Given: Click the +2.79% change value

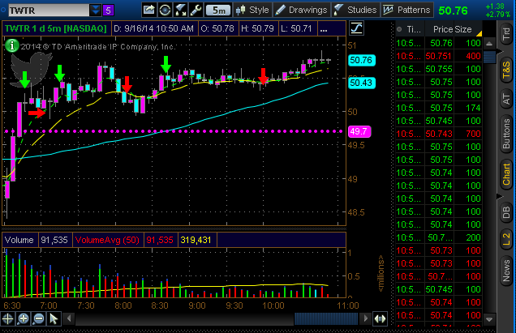Looking at the screenshot, I should (x=497, y=15).
